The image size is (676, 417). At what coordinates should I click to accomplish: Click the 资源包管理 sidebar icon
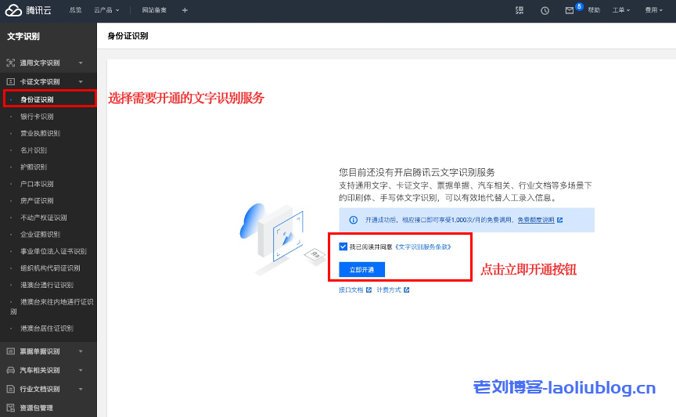[x=10, y=408]
